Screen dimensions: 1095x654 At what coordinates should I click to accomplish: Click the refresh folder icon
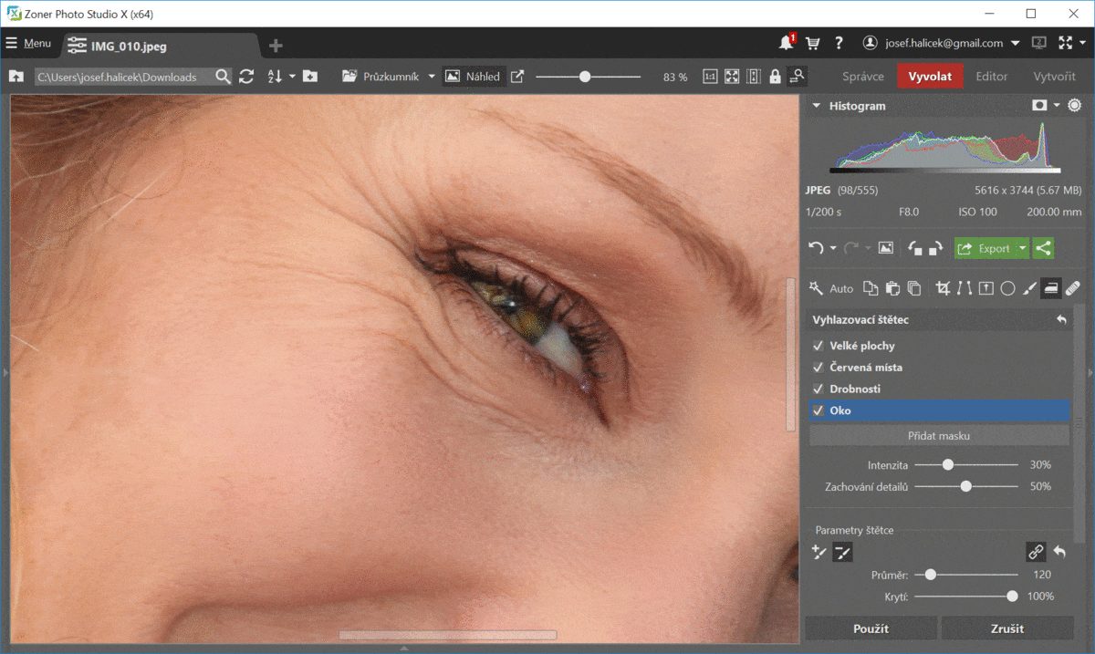246,77
